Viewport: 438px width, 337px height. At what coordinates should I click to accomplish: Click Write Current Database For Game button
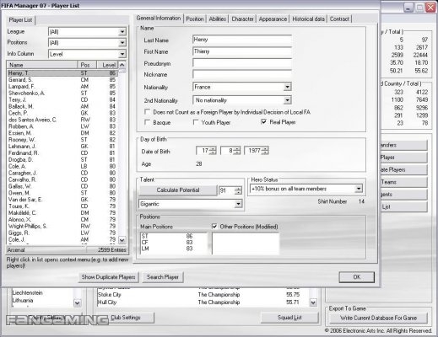coord(378,318)
